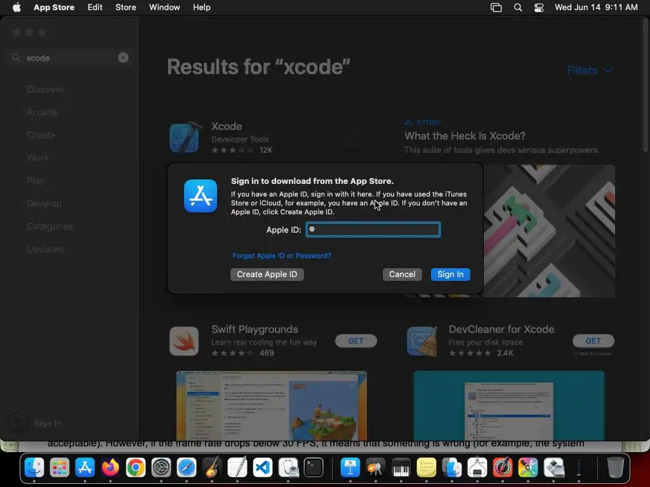Expand the Filters dropdown
Screen dimensions: 650x487
tap(589, 70)
